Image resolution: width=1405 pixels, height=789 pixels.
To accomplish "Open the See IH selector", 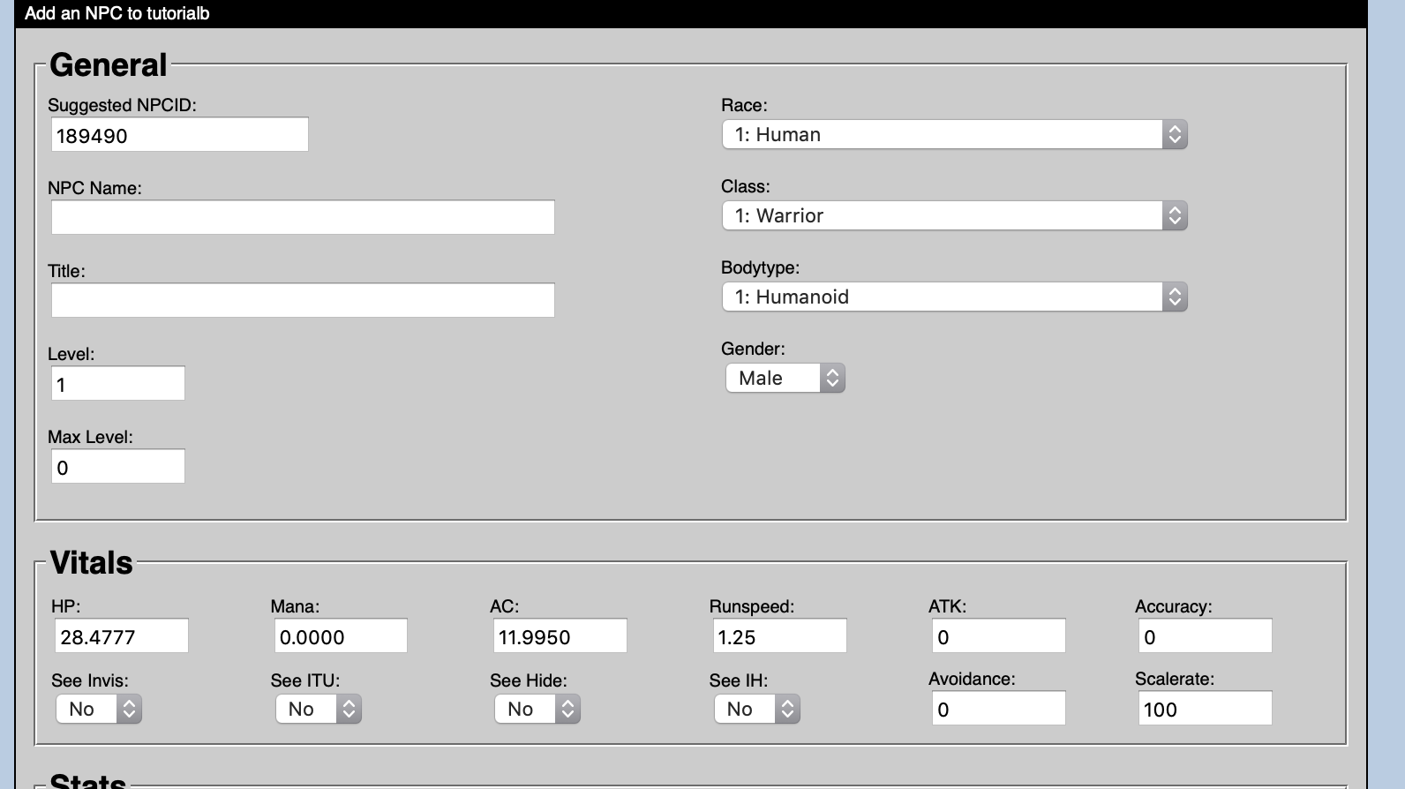I will [756, 709].
